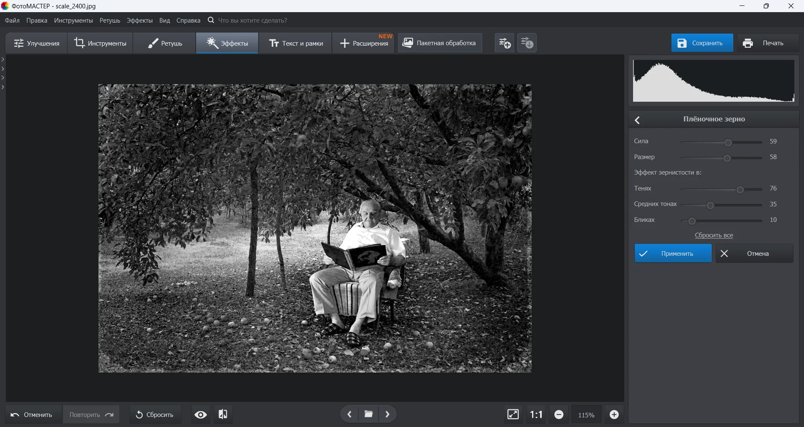Click the Повторить redo button
Screen dimensions: 804x427
tap(91, 414)
